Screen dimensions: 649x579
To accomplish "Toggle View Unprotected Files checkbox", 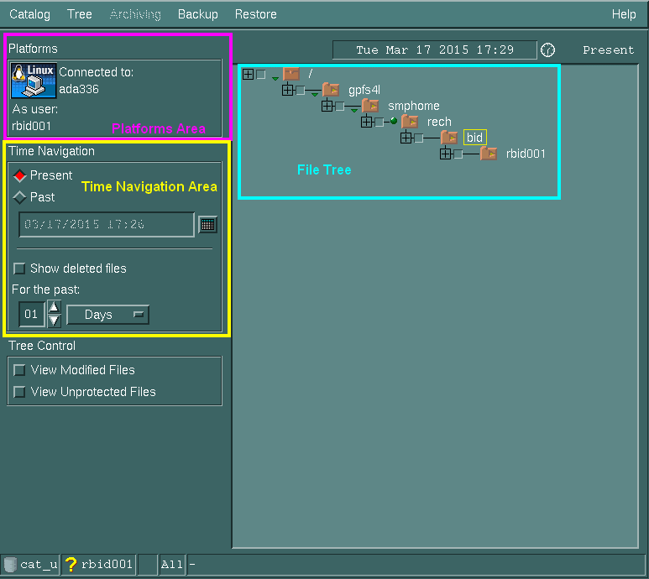I will tap(20, 392).
